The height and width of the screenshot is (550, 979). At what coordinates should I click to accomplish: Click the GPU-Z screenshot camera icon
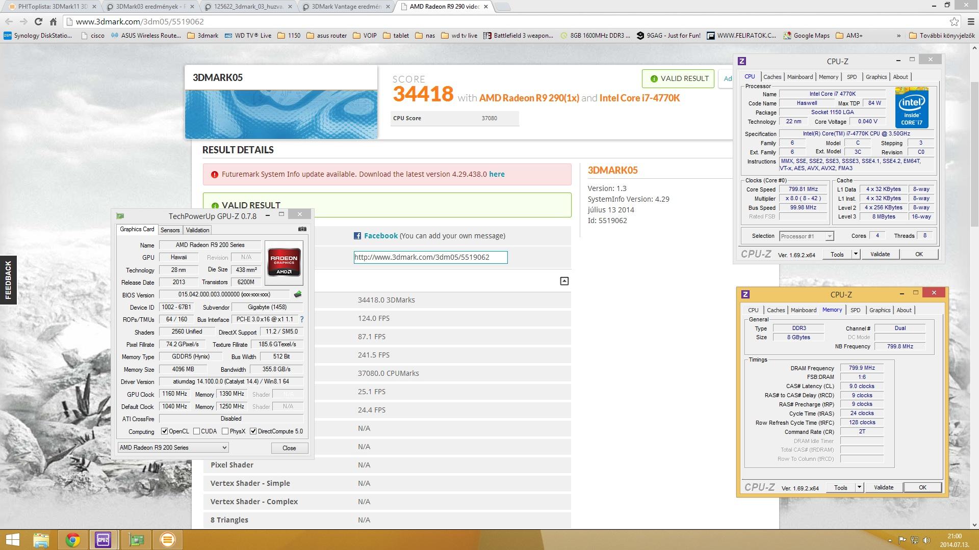[x=302, y=229]
